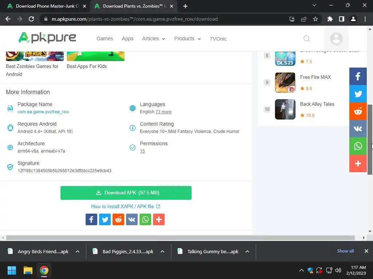Open Best Zombies Games for Android link
Screen dimensions: 373x279
point(32,70)
